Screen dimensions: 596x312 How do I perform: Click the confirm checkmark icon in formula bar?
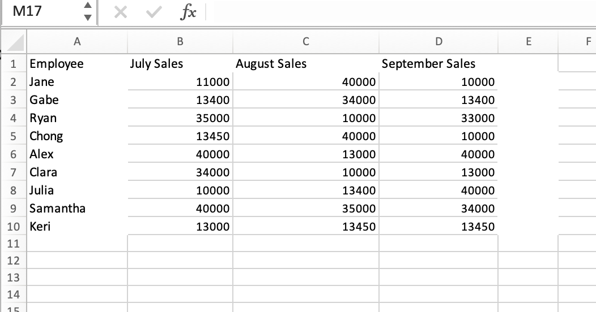pos(154,12)
